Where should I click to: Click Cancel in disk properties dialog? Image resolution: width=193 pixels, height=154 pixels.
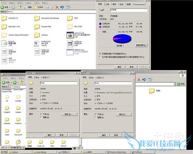132,67
